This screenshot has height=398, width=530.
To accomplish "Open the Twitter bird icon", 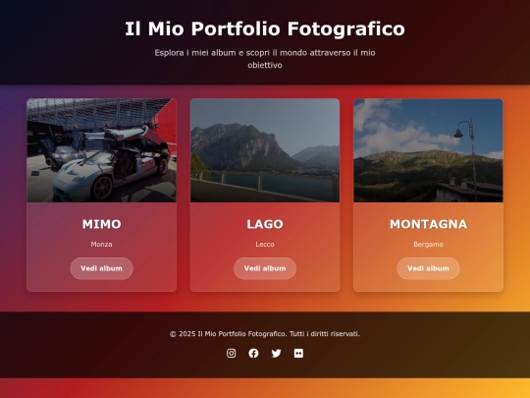I will (x=276, y=353).
